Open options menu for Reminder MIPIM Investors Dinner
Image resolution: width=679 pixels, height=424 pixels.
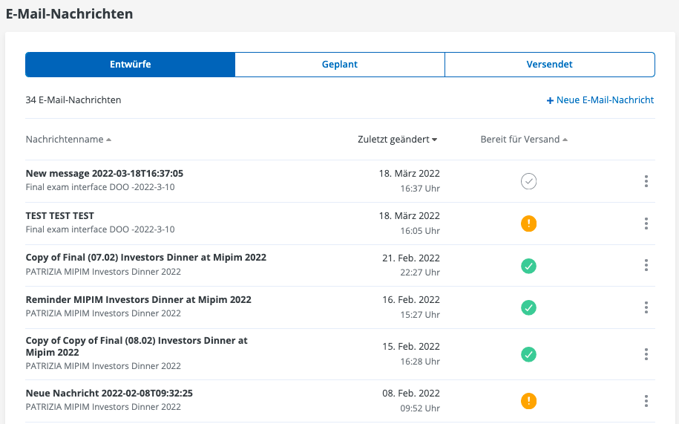pos(646,307)
